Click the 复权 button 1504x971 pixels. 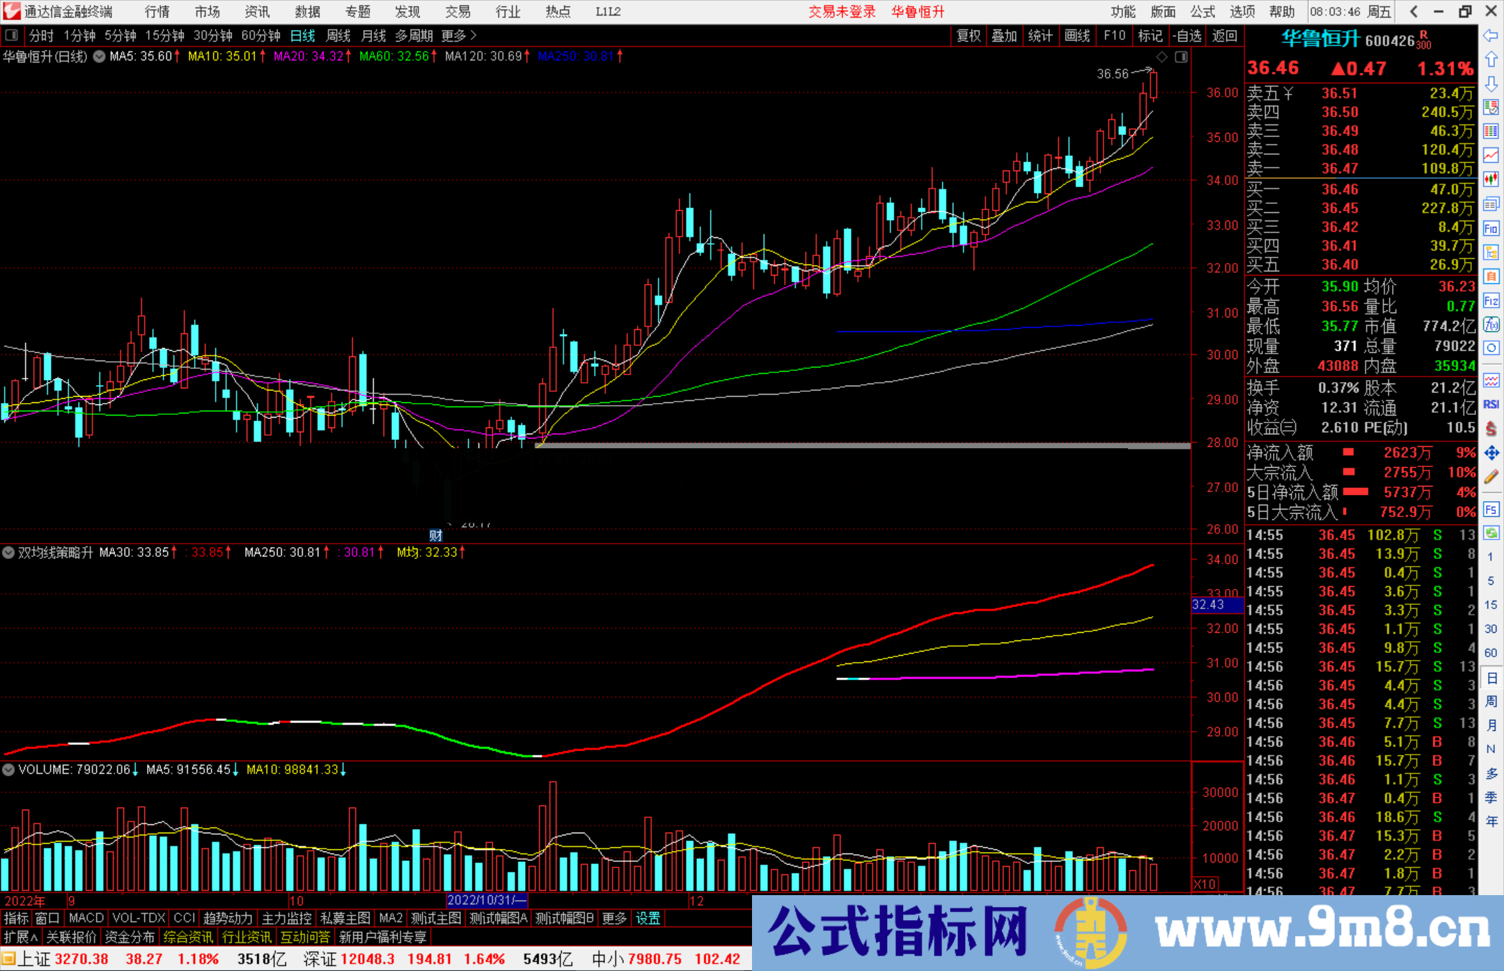[x=968, y=35]
